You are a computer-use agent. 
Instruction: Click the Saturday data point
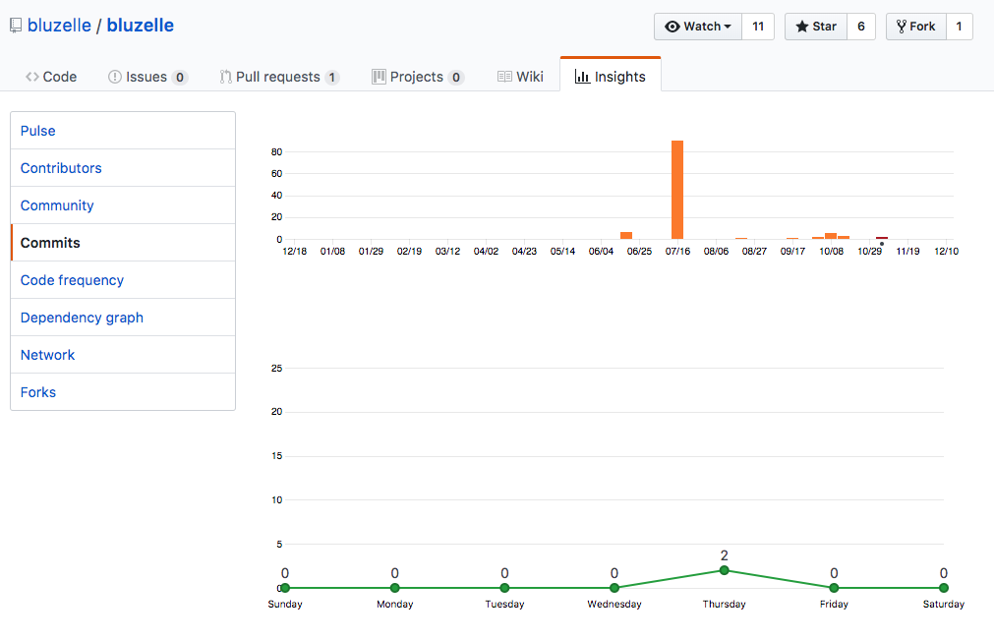click(x=943, y=588)
